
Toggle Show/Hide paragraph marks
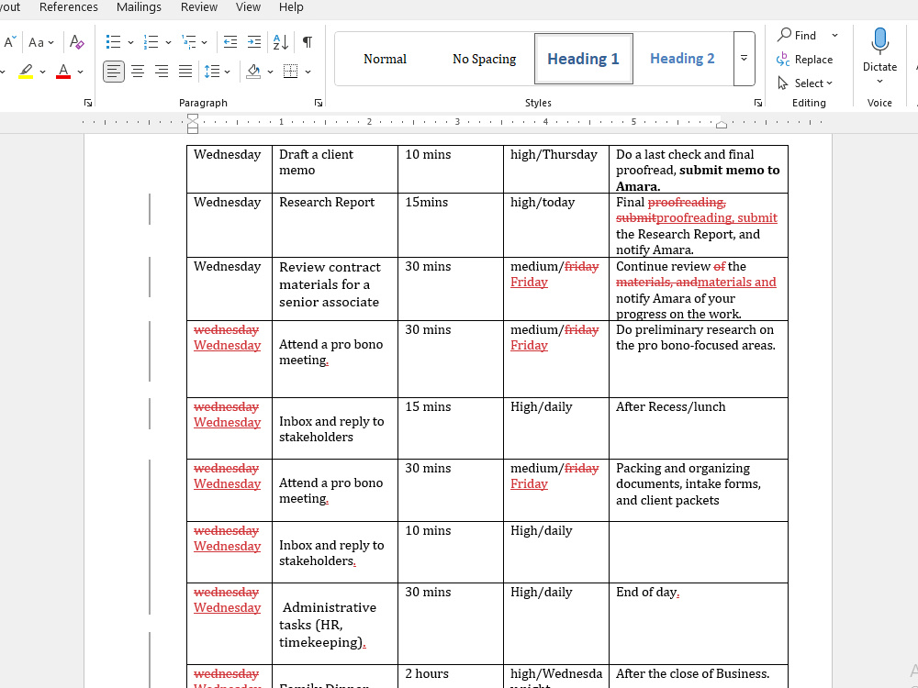click(307, 42)
